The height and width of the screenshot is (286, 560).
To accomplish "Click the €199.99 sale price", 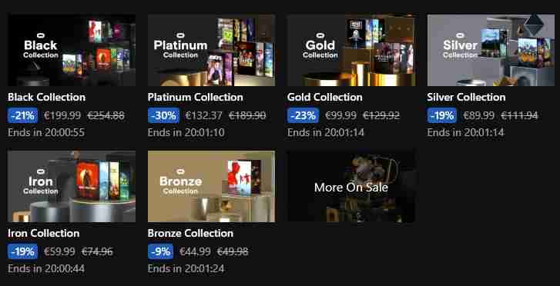I will (62, 115).
